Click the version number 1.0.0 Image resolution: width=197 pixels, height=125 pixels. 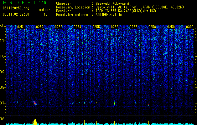coord(43,3)
